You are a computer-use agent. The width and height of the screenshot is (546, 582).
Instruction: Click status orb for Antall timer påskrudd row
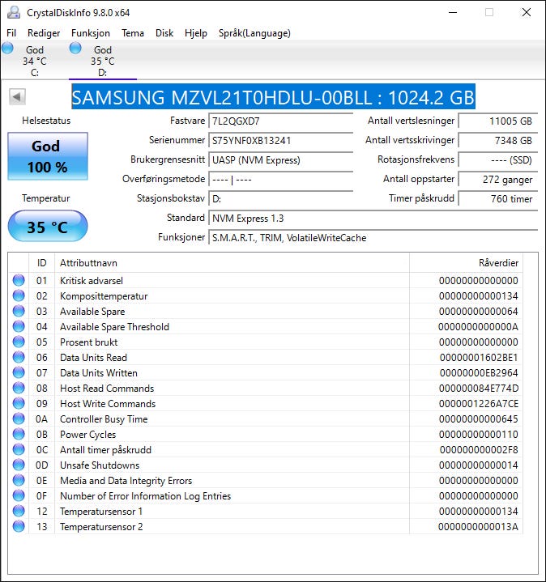(x=19, y=449)
